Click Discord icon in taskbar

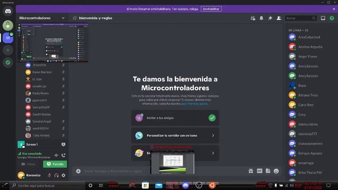(185, 185)
